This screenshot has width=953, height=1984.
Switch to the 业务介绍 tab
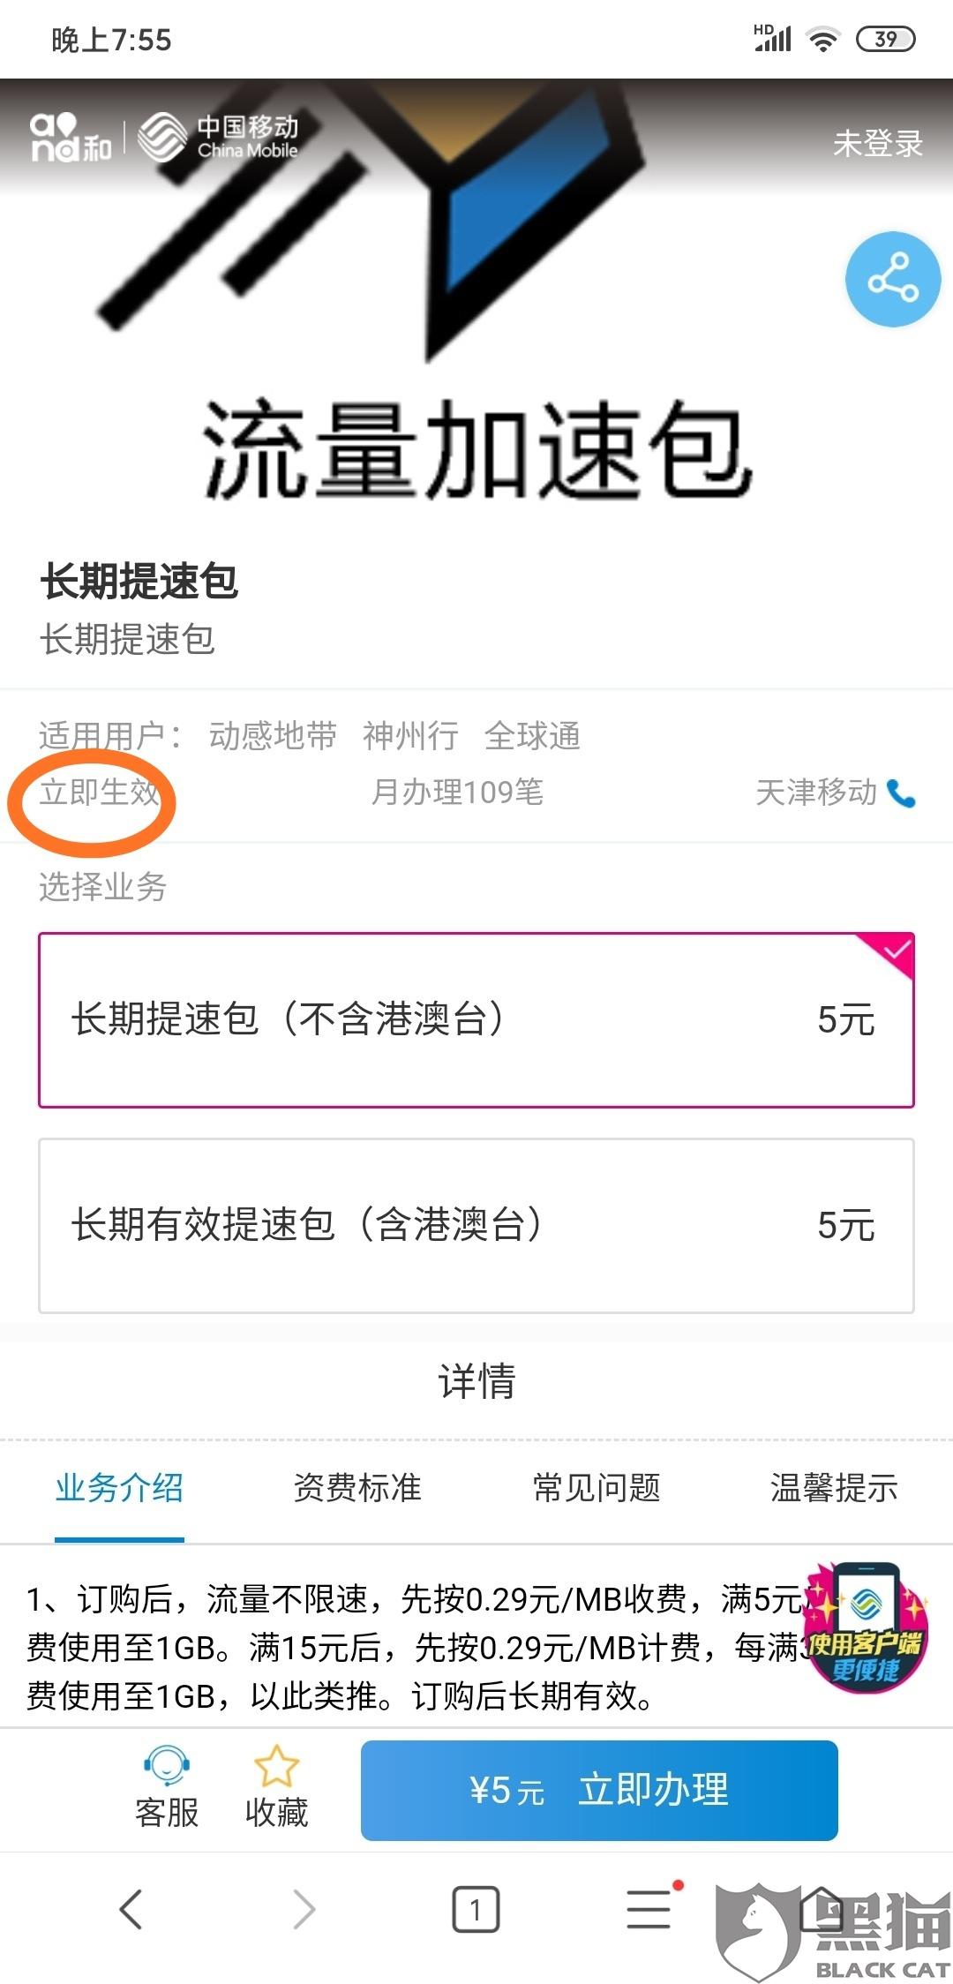[119, 1488]
